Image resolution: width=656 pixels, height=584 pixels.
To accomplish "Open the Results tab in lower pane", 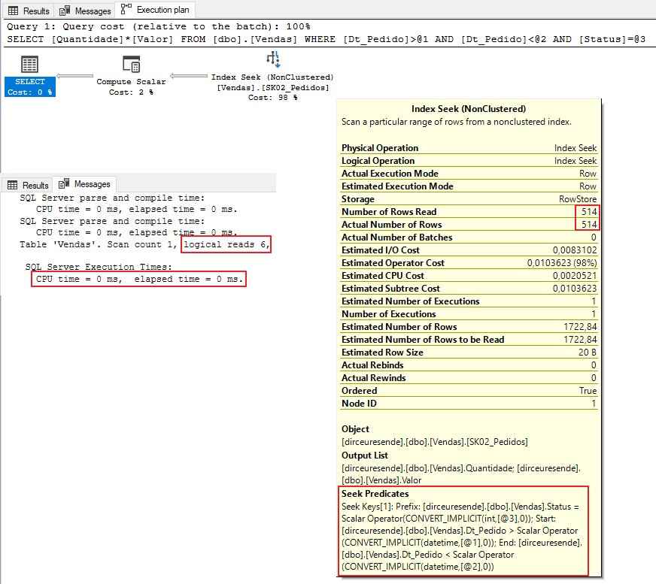I will coord(29,185).
